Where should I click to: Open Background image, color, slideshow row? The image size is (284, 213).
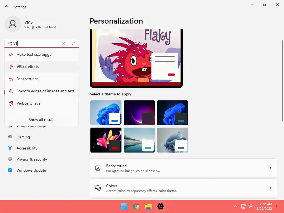point(184,168)
